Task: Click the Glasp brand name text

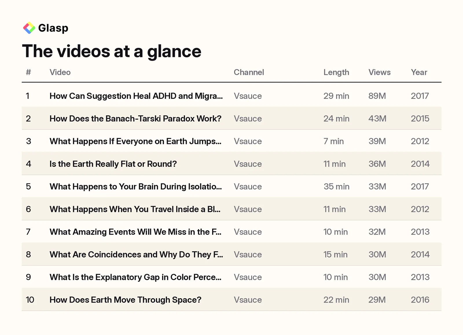Action: coord(53,28)
